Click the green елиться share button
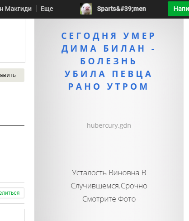This screenshot has height=221, width=189. click(x=12, y=193)
